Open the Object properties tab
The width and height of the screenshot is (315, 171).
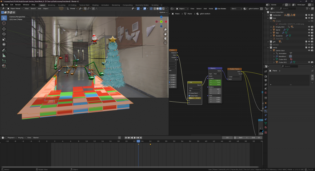265,103
